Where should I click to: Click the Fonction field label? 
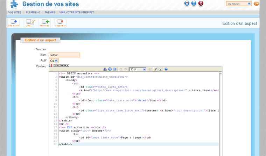(x=41, y=49)
